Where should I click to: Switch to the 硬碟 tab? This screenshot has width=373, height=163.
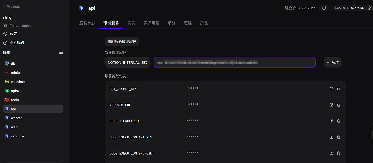[x=188, y=23]
